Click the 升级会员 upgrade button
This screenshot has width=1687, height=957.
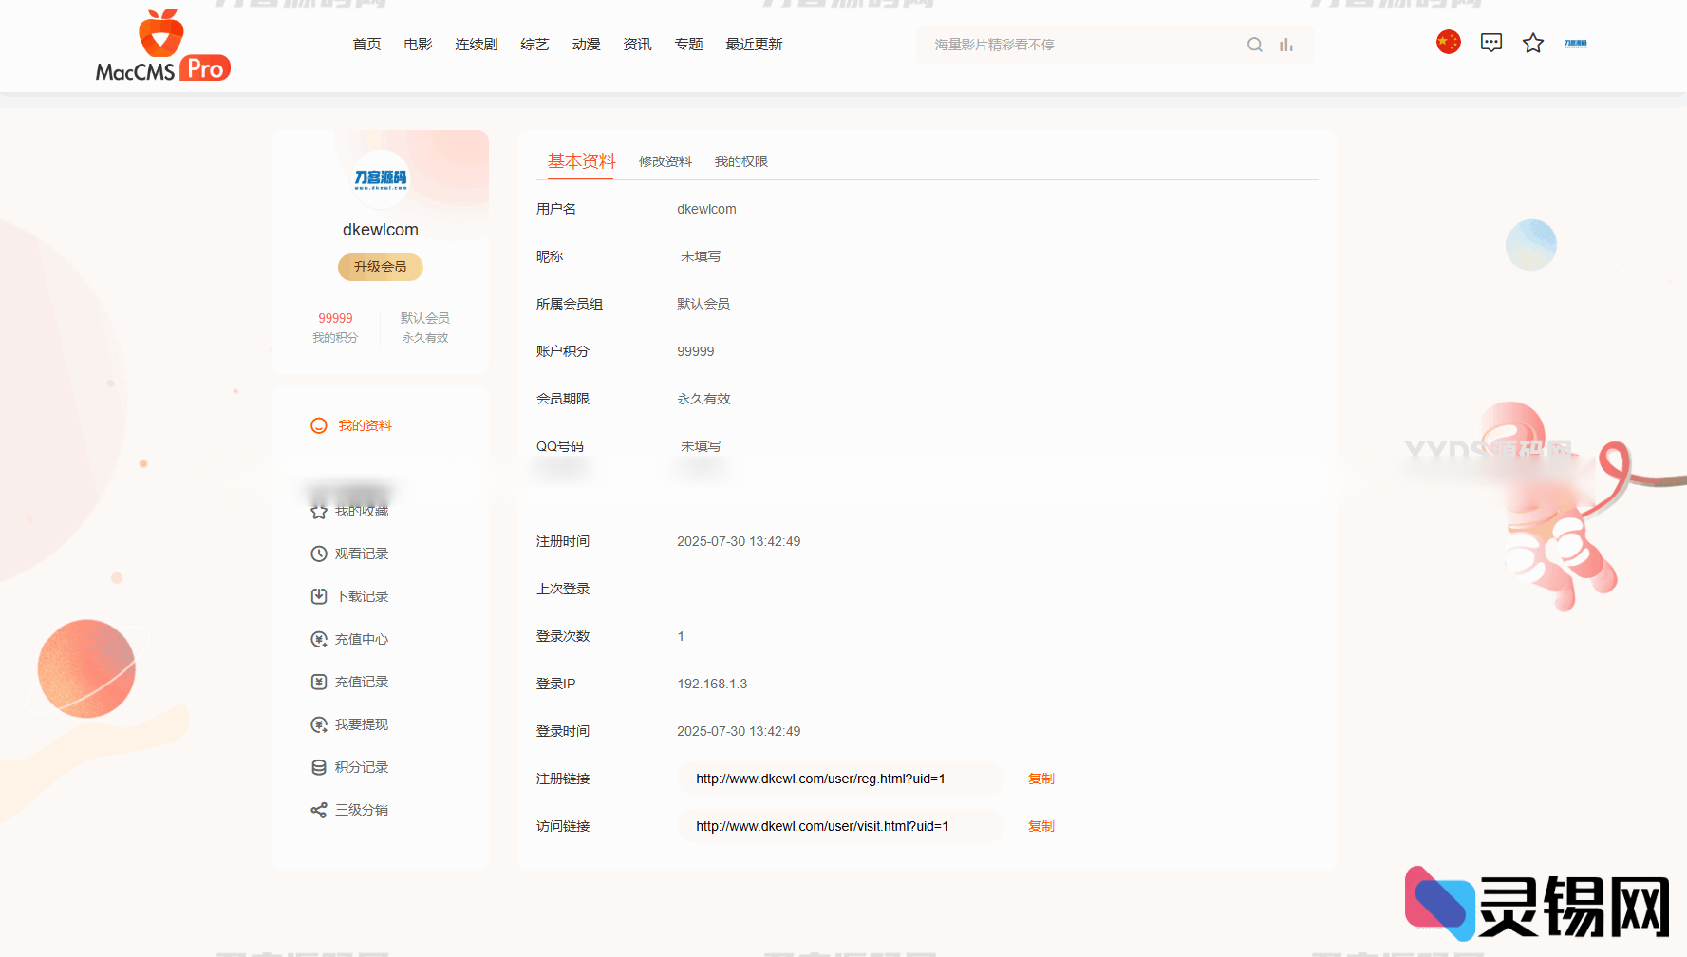tap(380, 267)
